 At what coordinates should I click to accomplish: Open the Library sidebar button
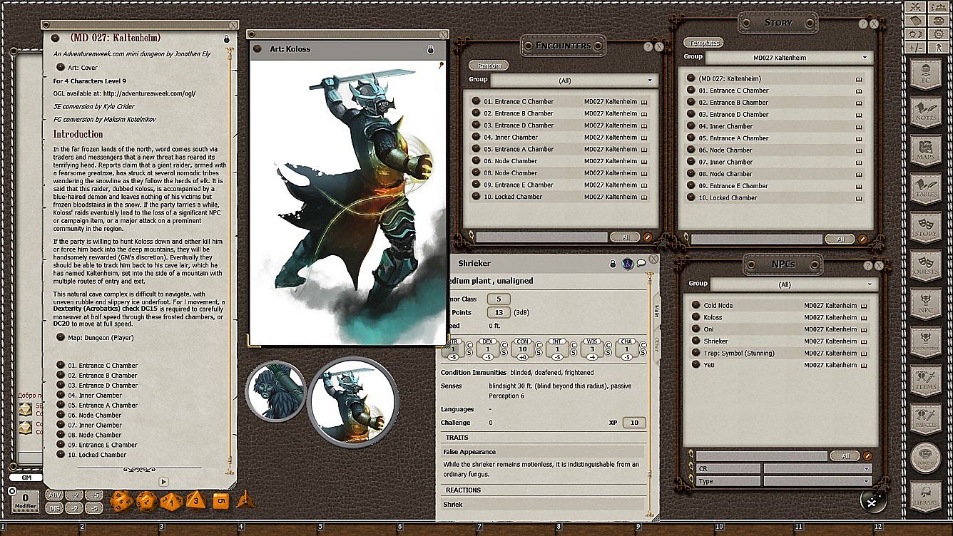point(926,496)
